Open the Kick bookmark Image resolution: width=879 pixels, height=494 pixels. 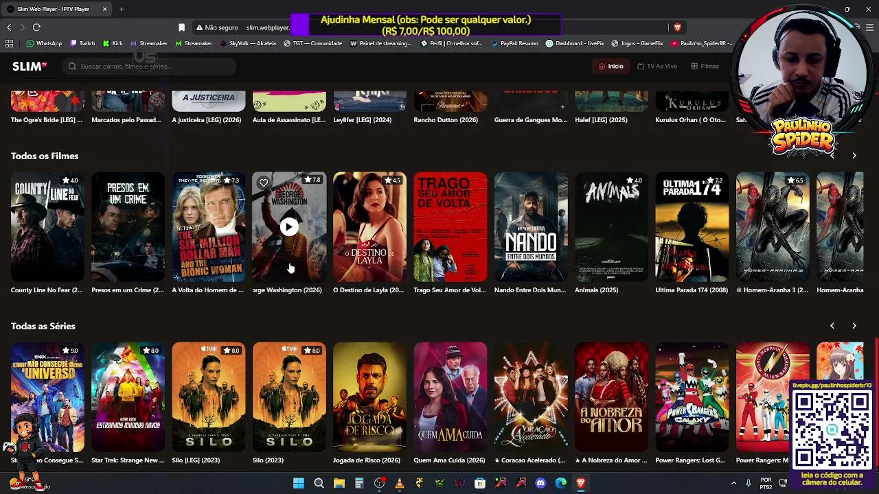click(113, 43)
